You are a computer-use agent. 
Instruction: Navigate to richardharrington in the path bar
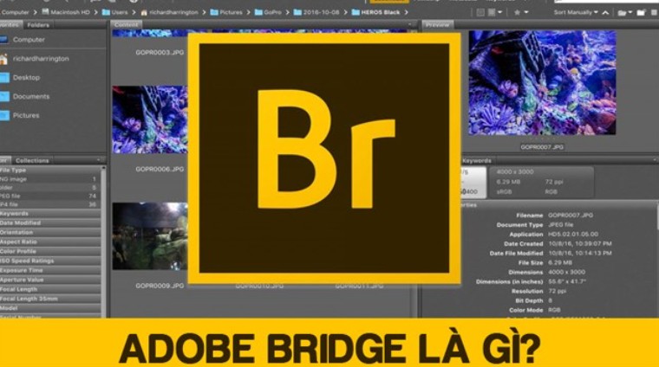173,12
